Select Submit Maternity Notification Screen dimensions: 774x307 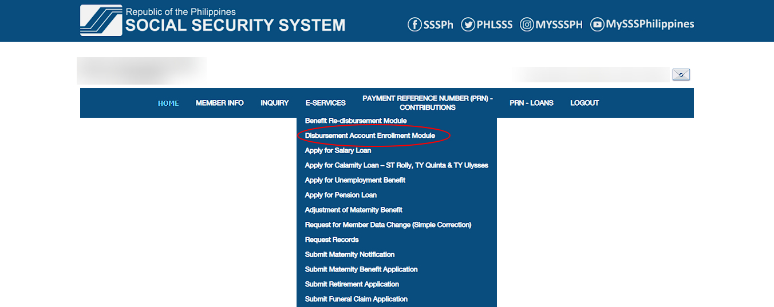click(350, 254)
